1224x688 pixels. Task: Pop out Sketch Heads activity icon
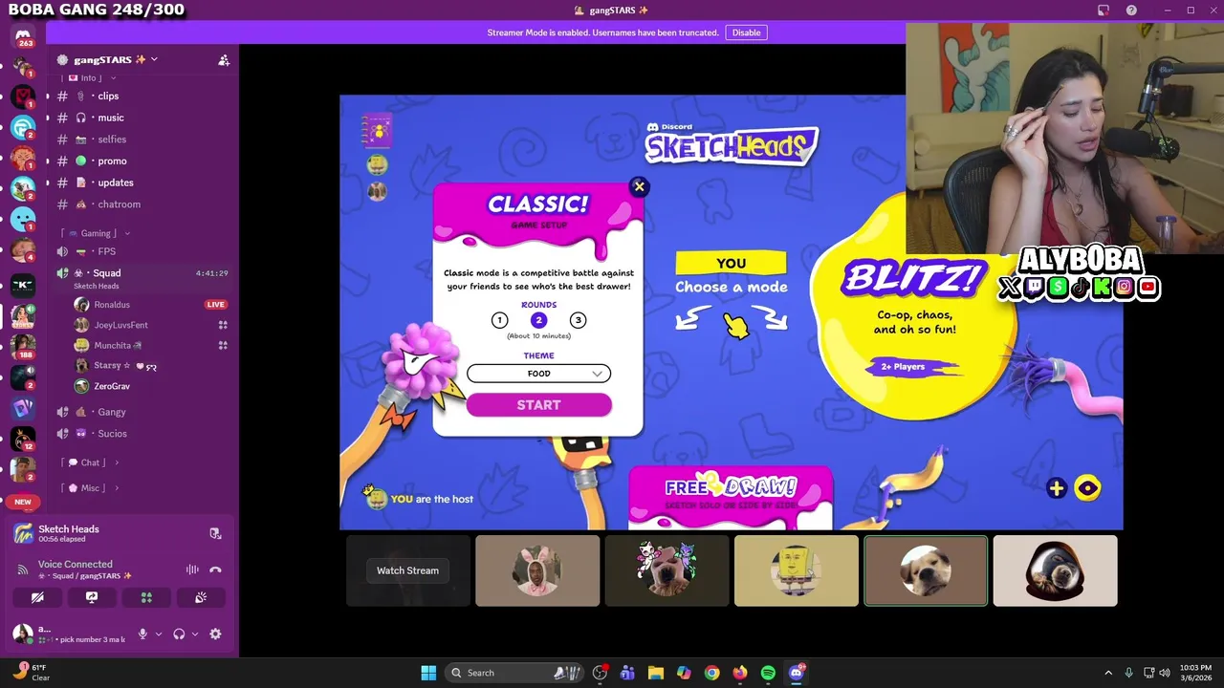click(215, 533)
